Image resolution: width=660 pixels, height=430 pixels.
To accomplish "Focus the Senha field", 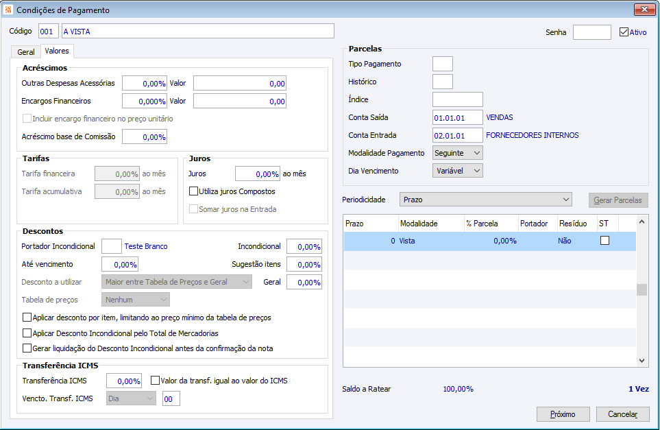I will tap(592, 32).
